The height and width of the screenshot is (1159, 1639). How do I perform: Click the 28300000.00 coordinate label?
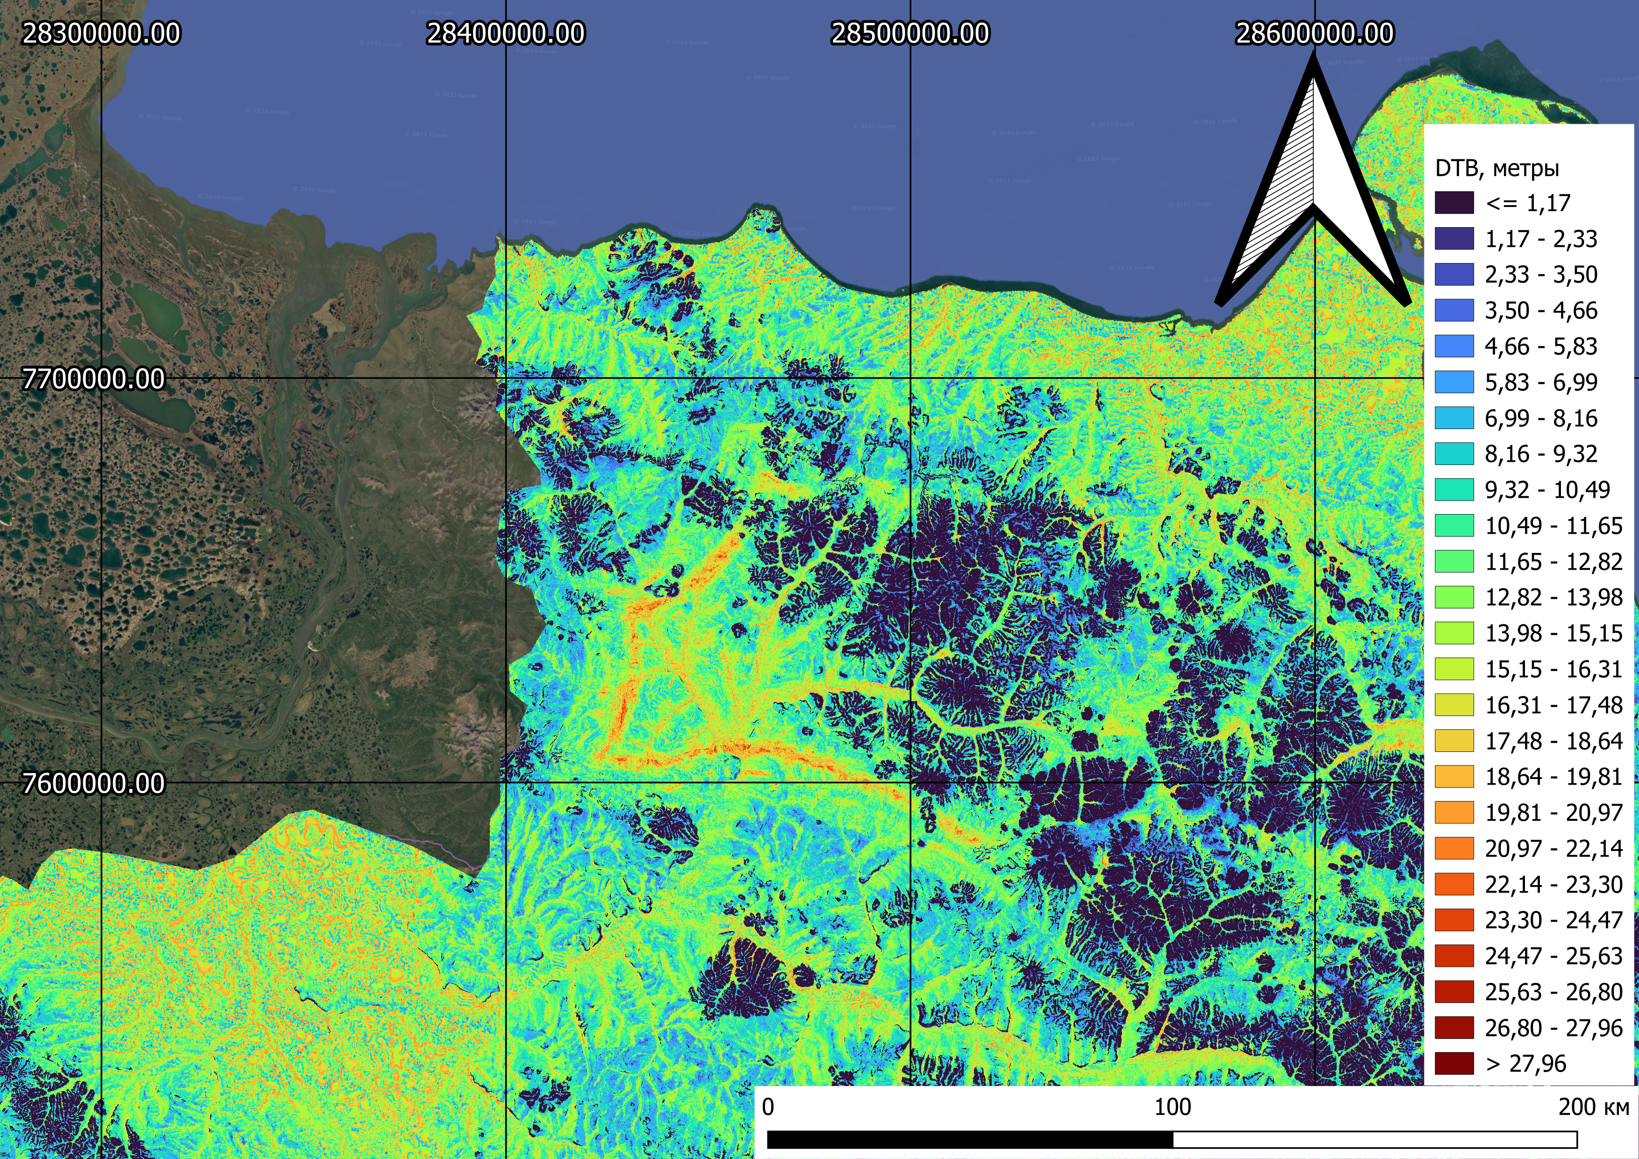click(101, 34)
